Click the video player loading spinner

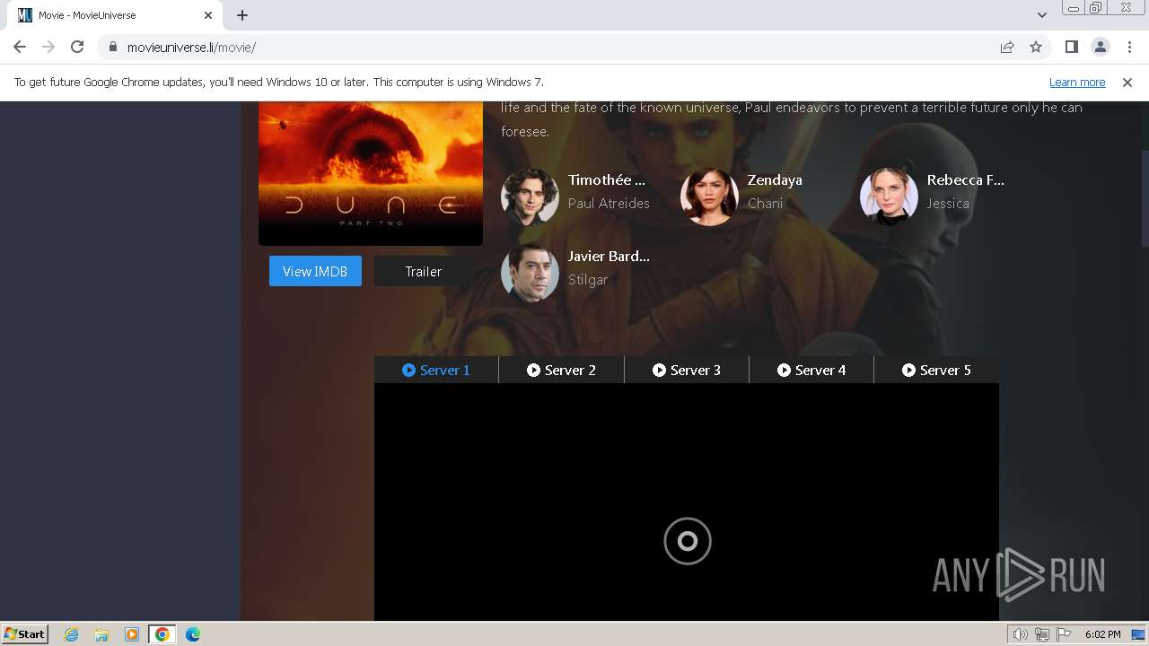[x=688, y=541]
